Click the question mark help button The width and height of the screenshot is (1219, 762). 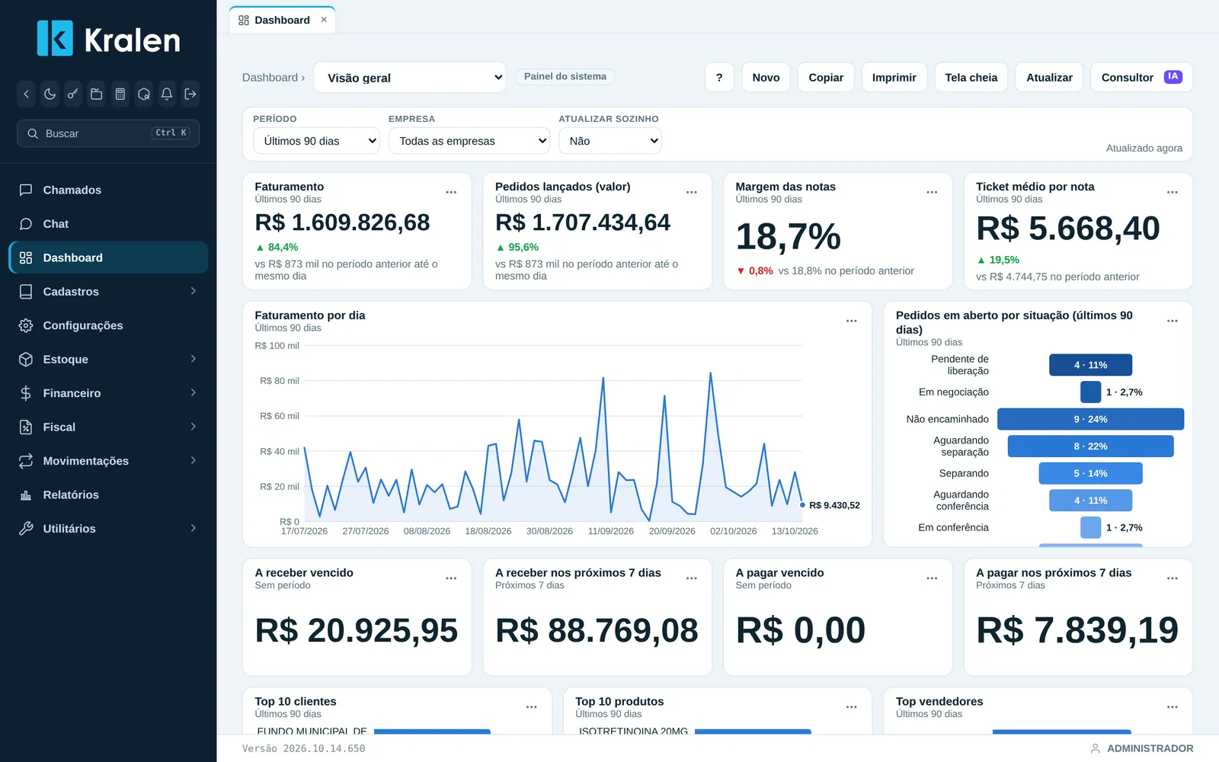(719, 78)
